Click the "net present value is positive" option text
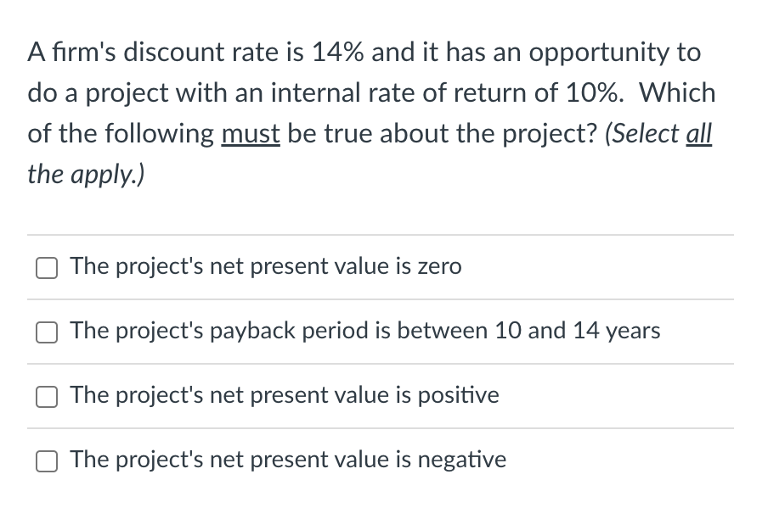Viewport: 768px width, 519px height. tap(354, 395)
